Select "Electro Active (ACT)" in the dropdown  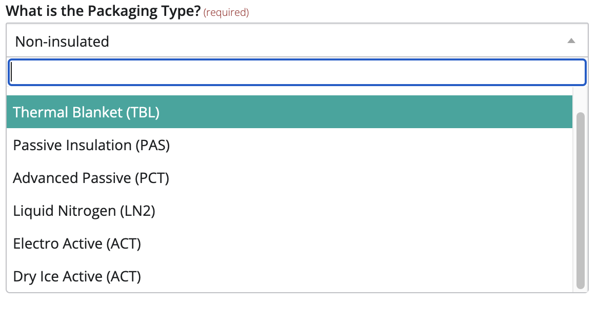77,243
